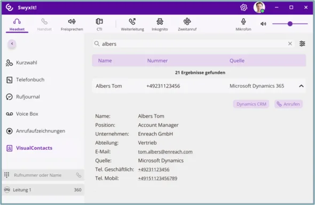Mute the Mikrofon

243,24
